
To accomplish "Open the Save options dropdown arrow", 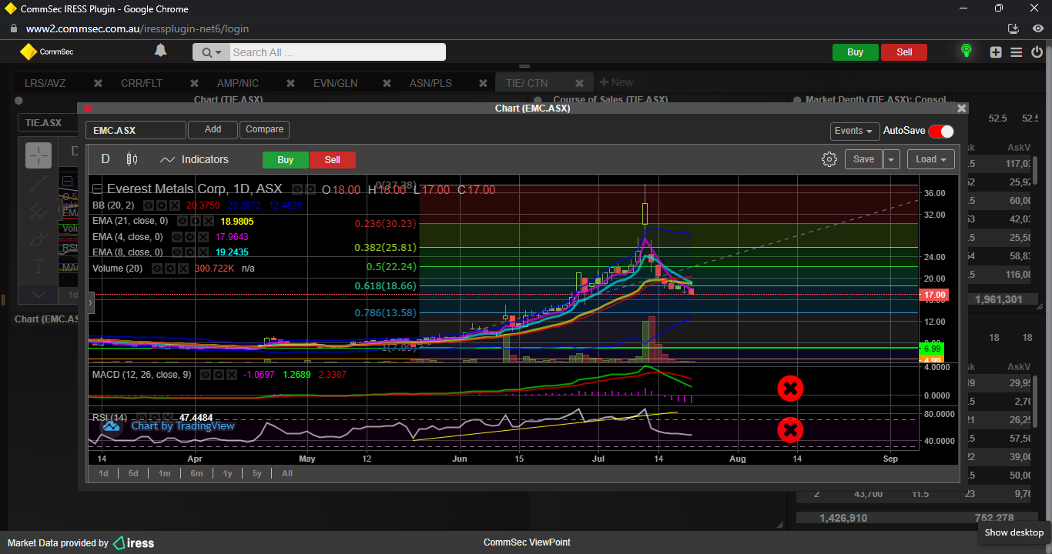I will (x=891, y=159).
